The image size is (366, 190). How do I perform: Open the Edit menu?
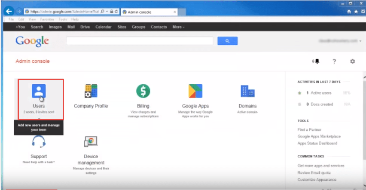21,19
